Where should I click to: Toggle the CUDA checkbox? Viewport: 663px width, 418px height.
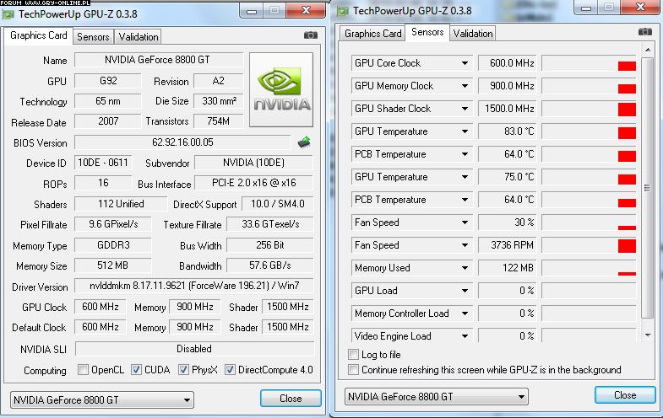[136, 370]
